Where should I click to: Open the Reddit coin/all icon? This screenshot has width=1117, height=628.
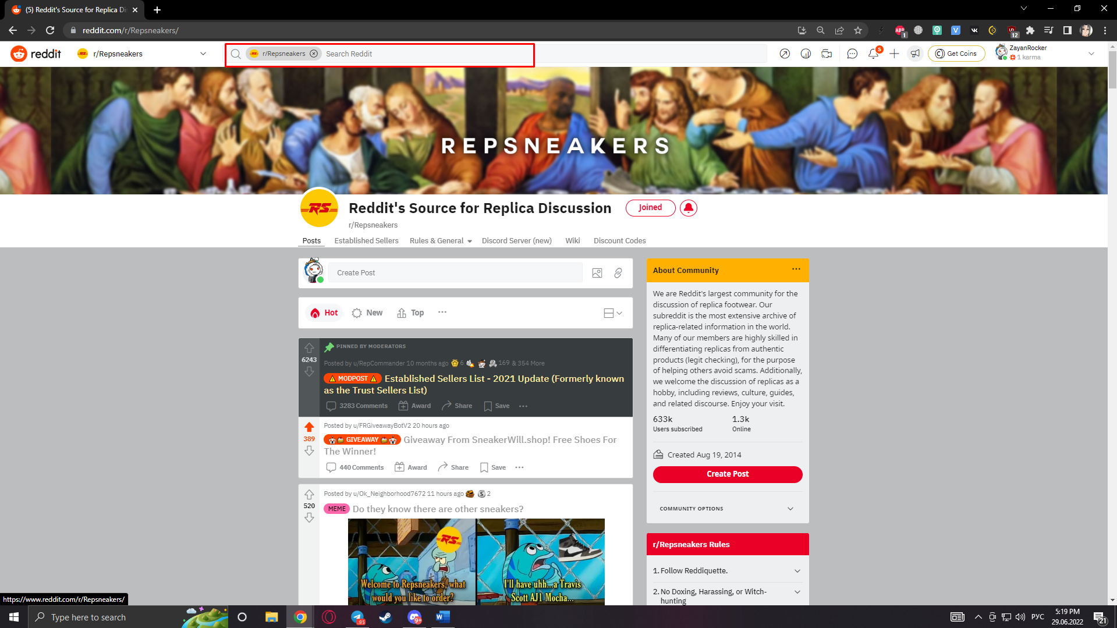point(806,54)
